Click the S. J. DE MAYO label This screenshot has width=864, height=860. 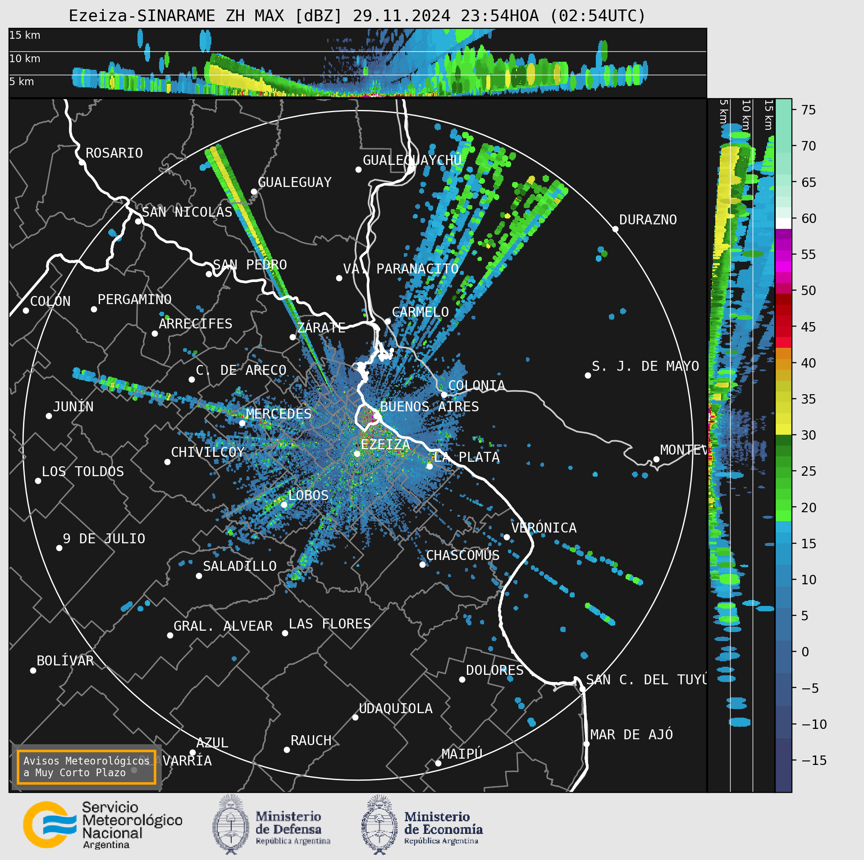[x=645, y=366]
